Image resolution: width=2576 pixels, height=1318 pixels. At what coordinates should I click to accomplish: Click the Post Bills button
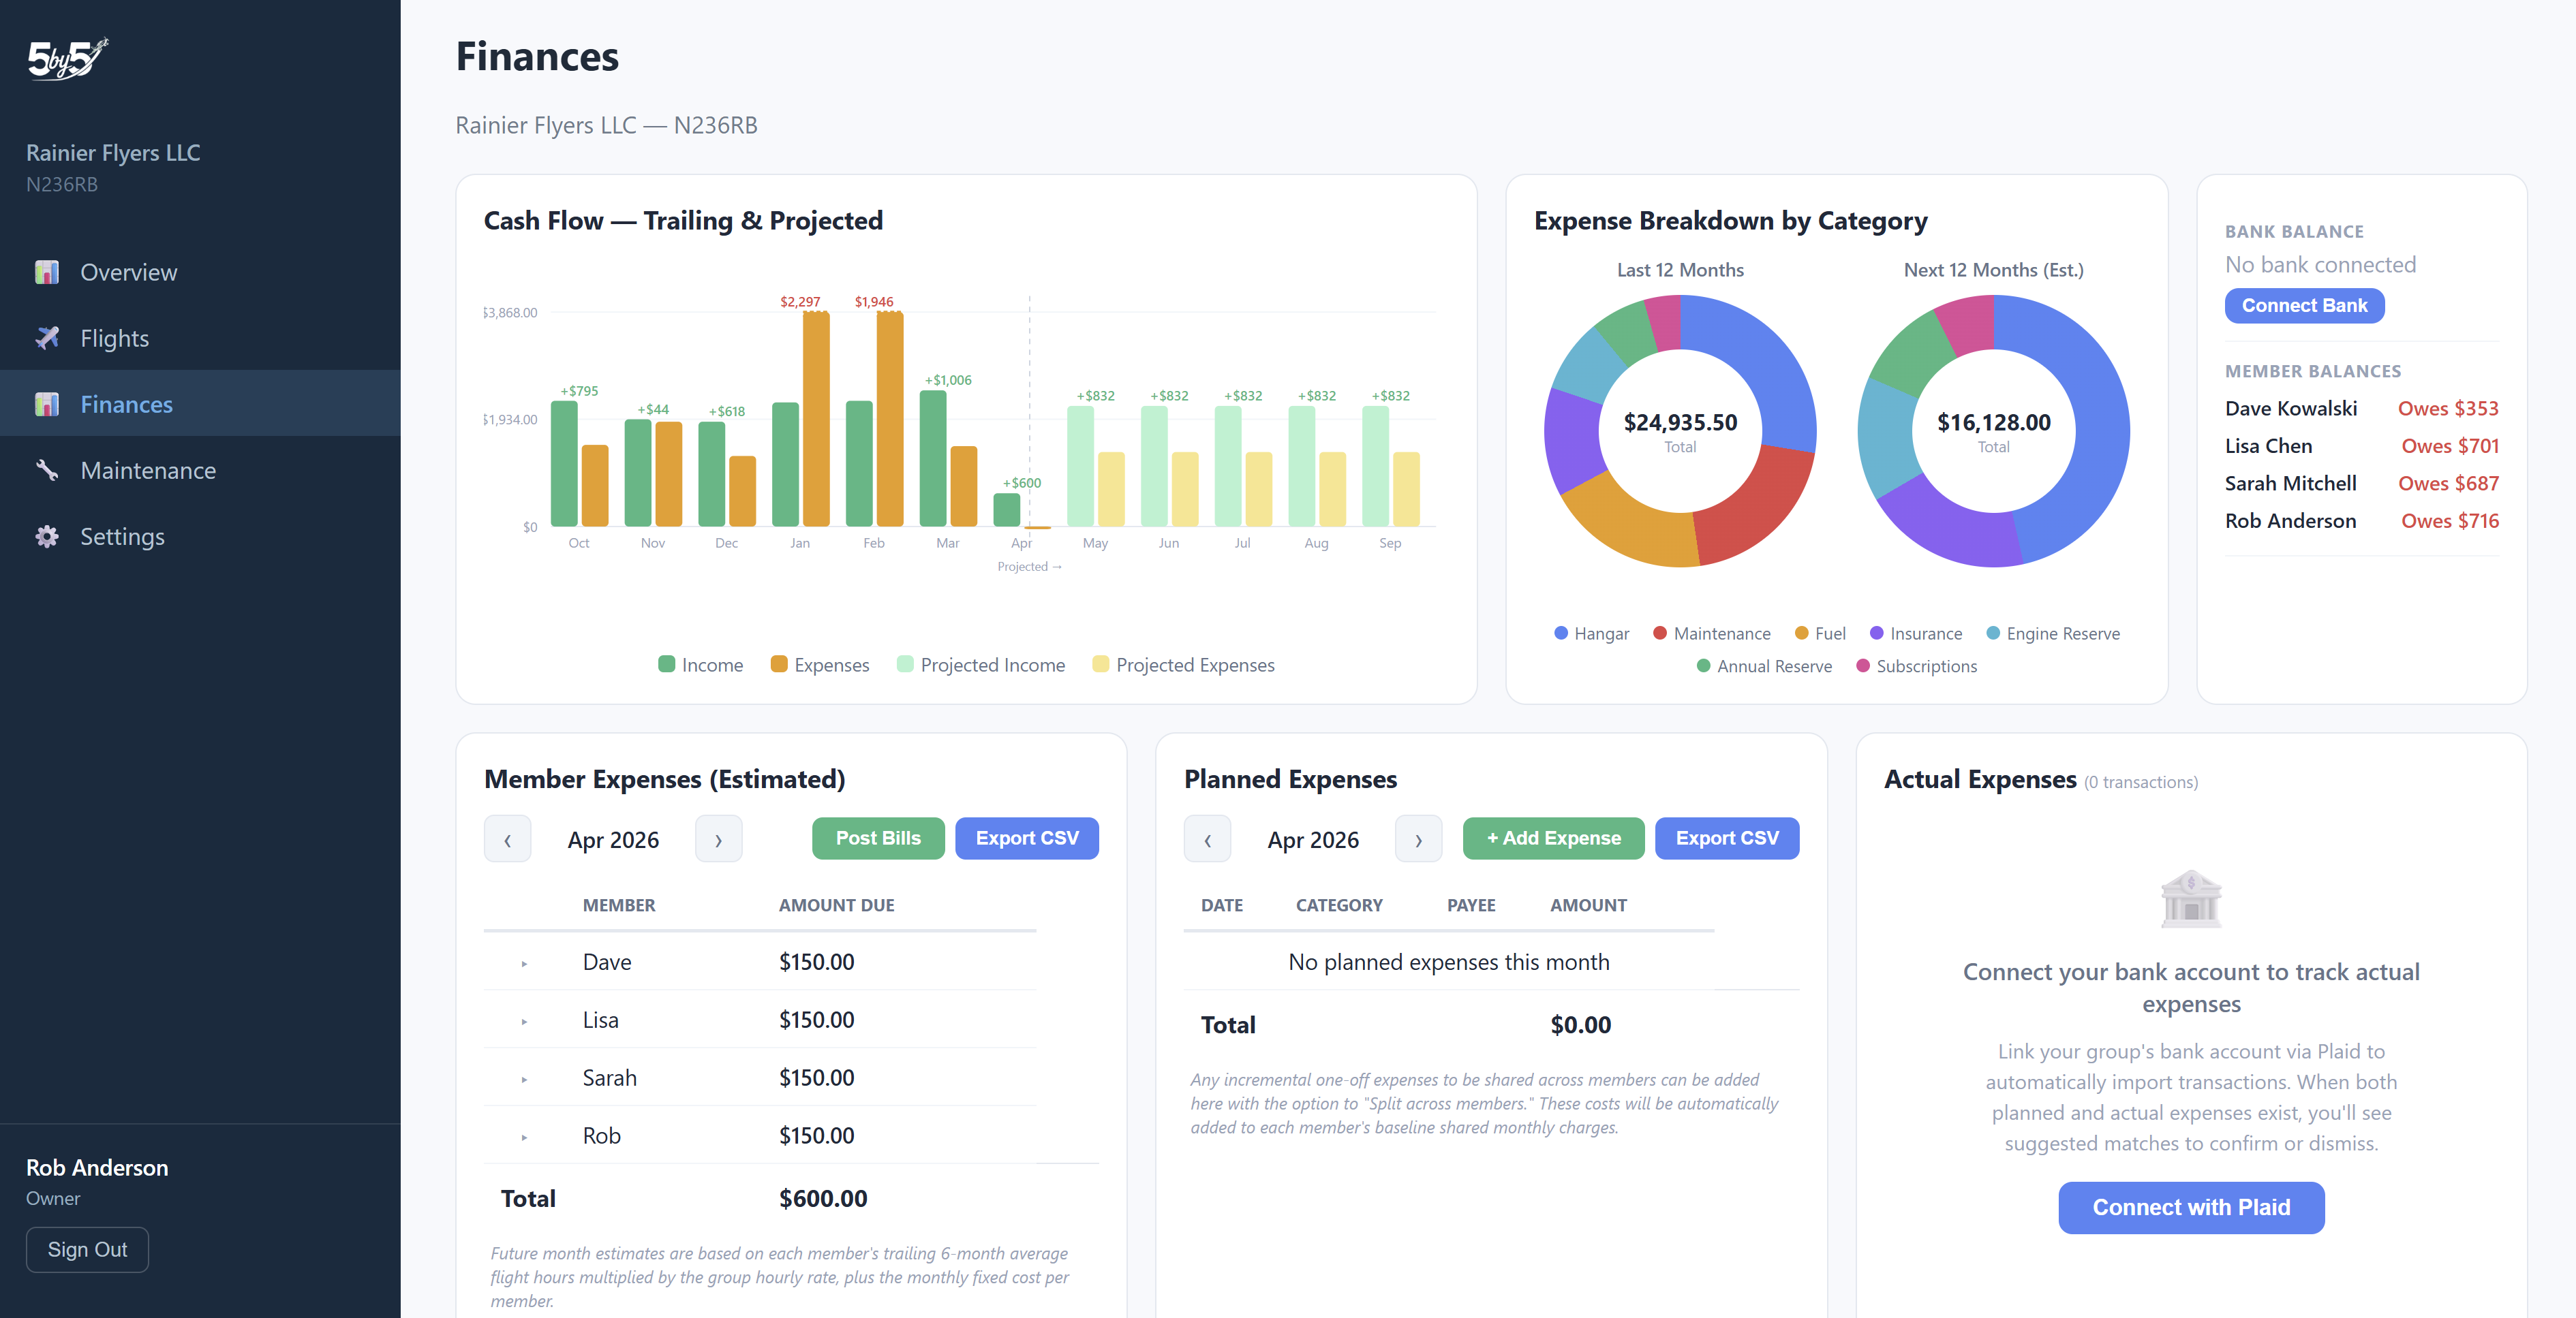(877, 838)
